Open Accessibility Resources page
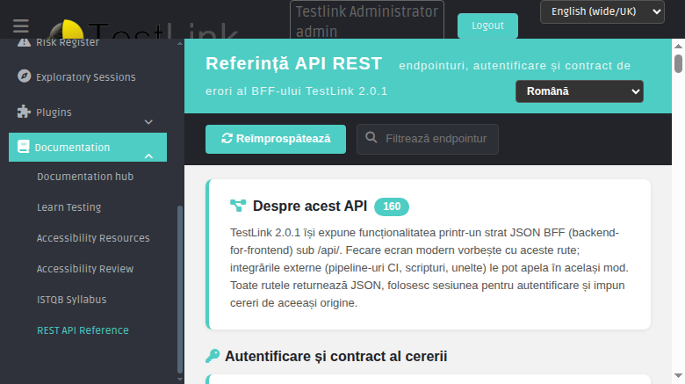The width and height of the screenshot is (685, 384). click(x=93, y=238)
